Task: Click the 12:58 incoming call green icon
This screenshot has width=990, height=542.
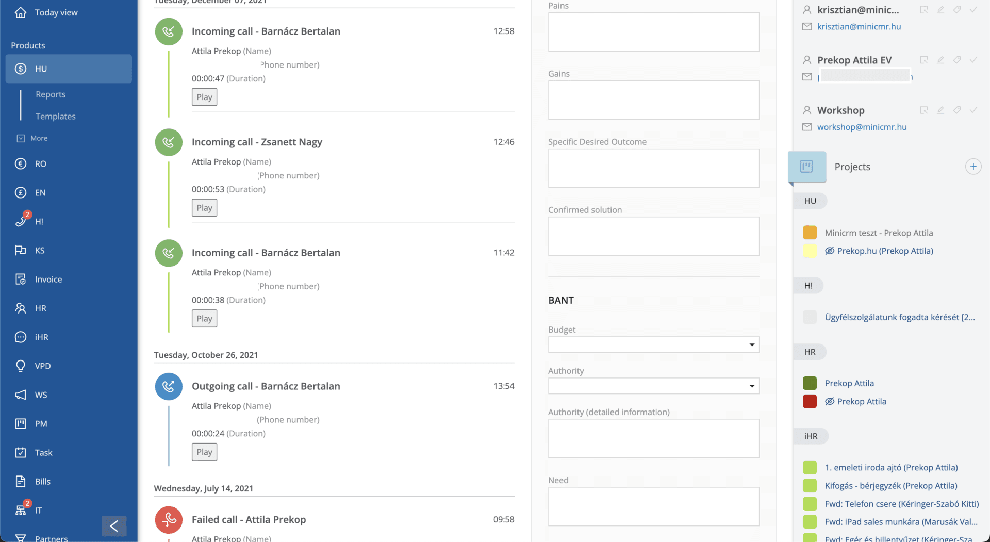Action: point(169,31)
